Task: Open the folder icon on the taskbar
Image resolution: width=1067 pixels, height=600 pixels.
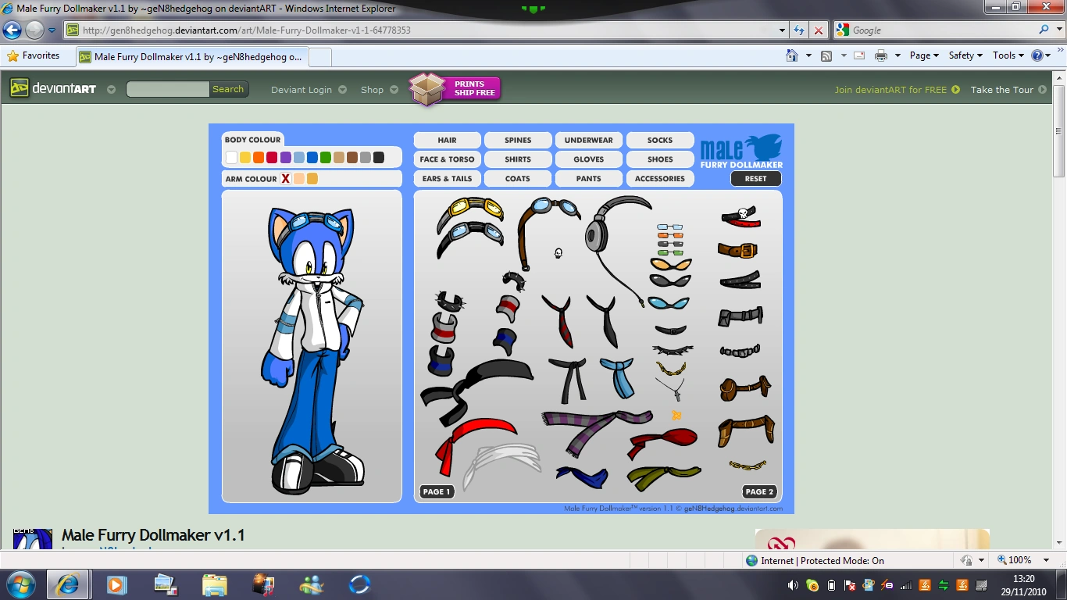Action: (213, 584)
